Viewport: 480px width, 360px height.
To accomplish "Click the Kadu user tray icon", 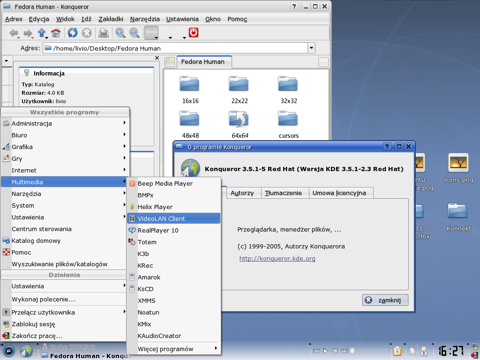I will [x=424, y=351].
